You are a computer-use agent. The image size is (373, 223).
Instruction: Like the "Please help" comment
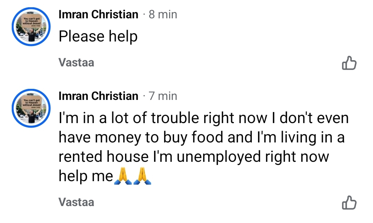point(349,63)
